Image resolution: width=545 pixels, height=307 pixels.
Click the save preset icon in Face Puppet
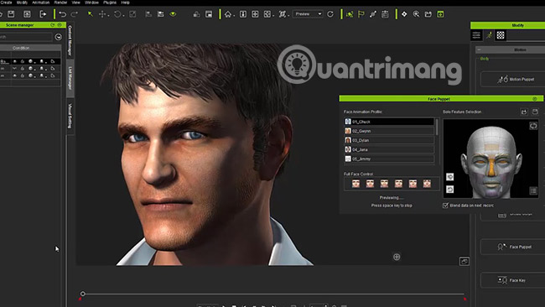(535, 112)
